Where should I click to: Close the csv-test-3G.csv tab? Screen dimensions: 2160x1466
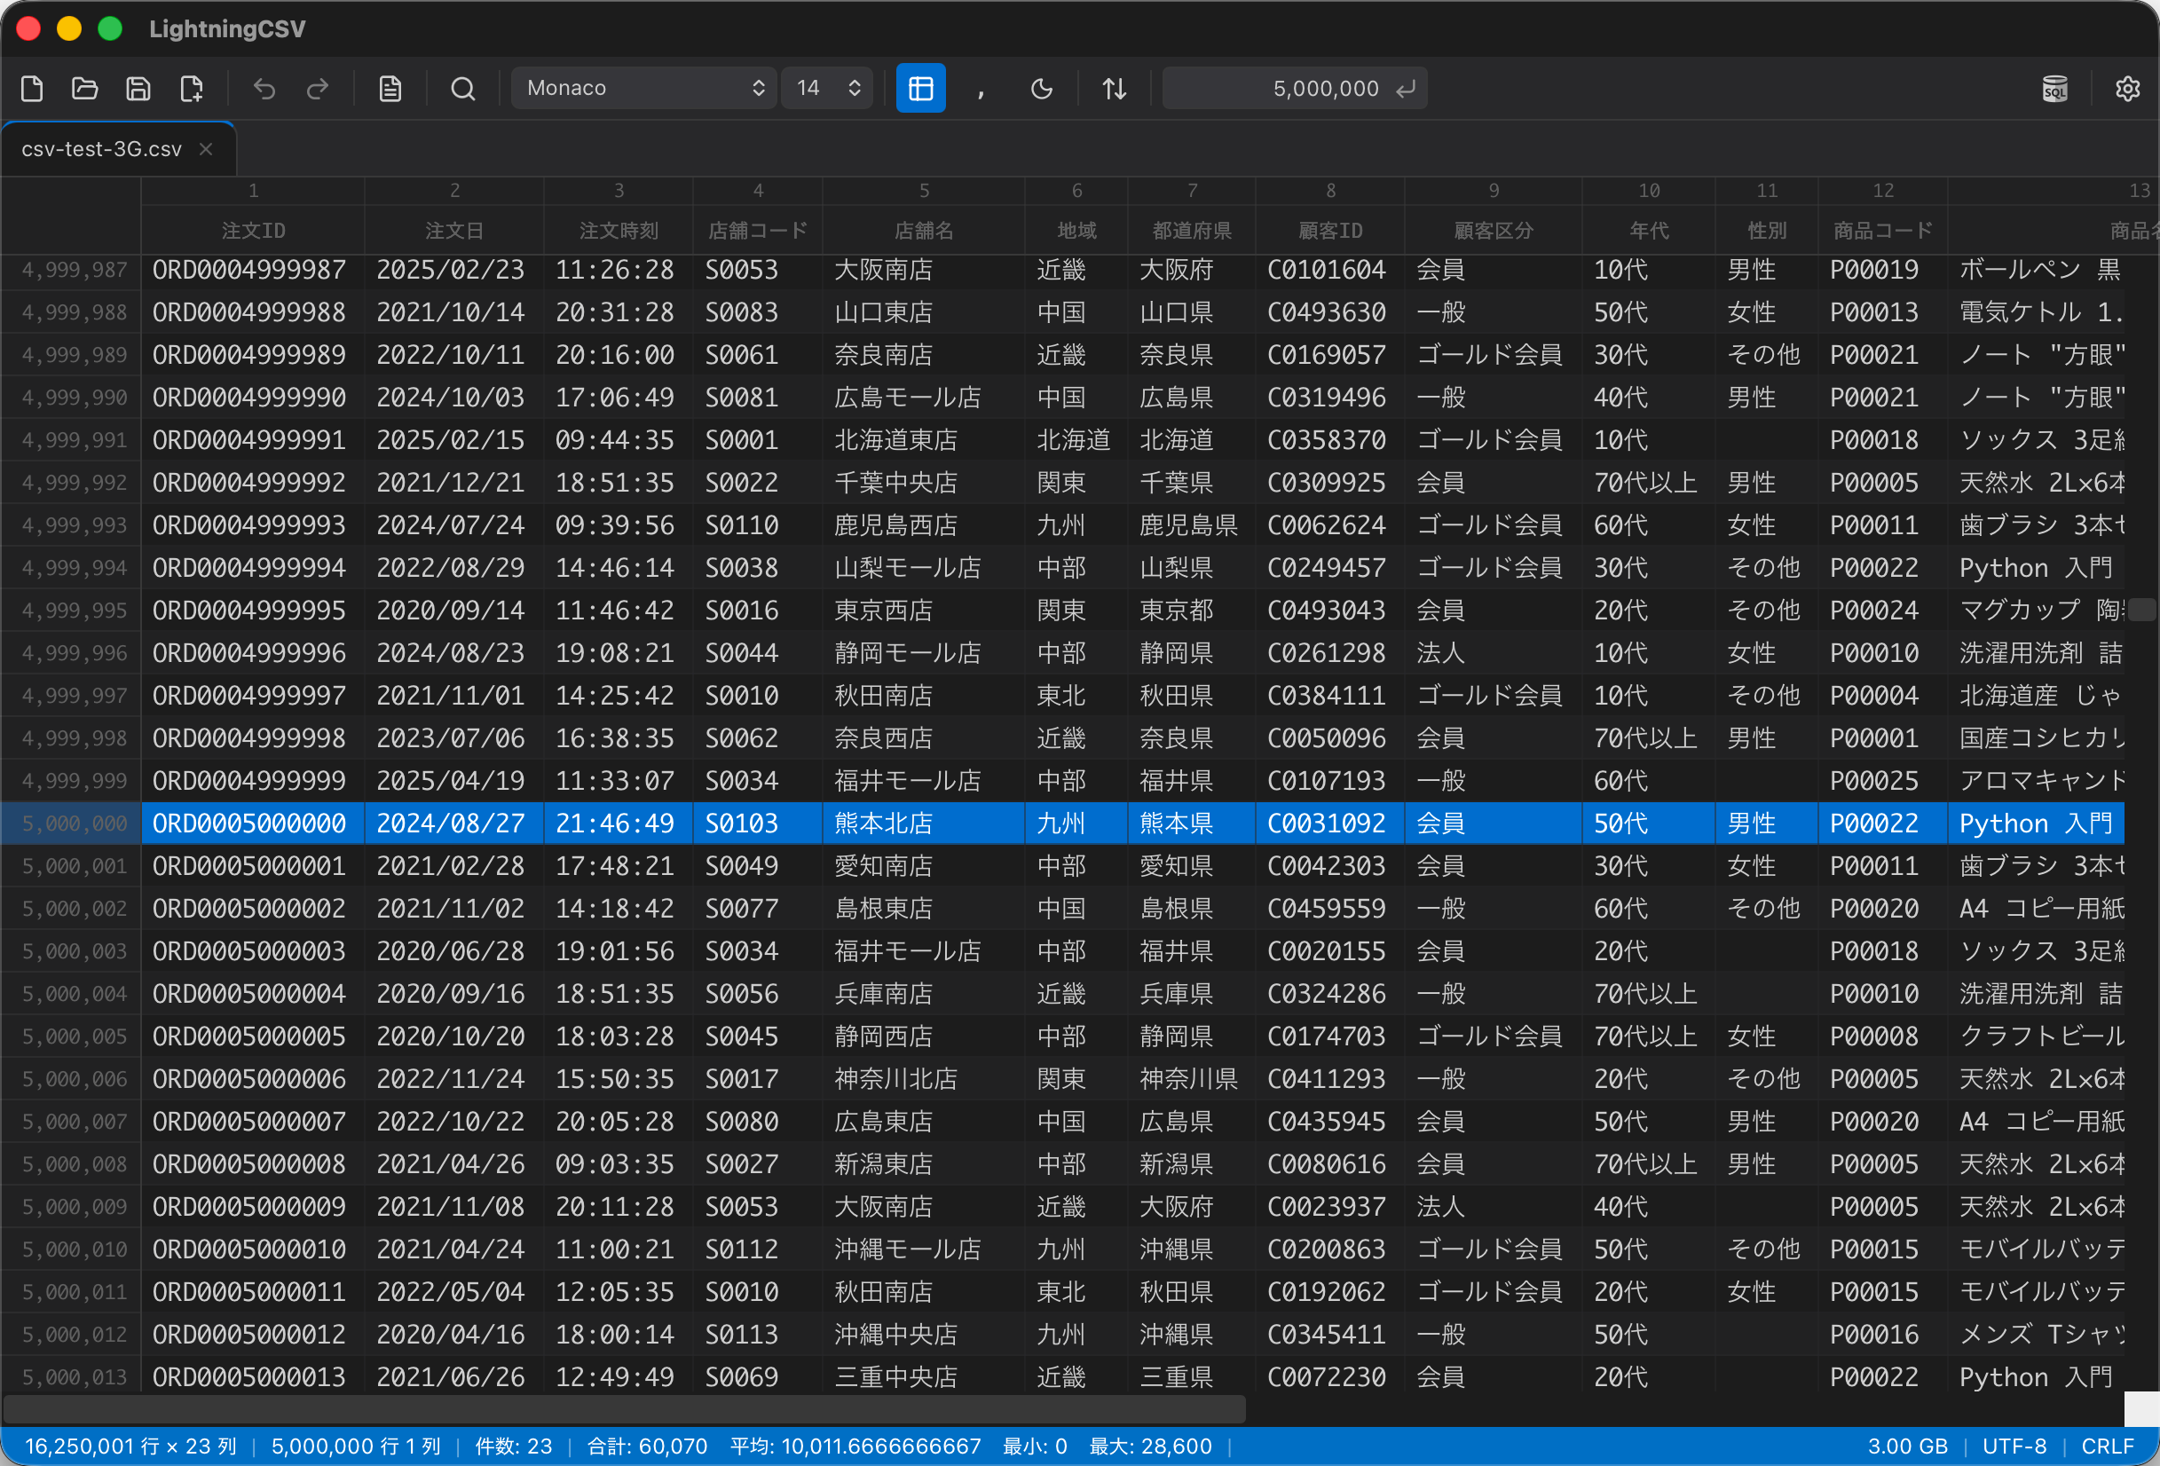click(207, 149)
